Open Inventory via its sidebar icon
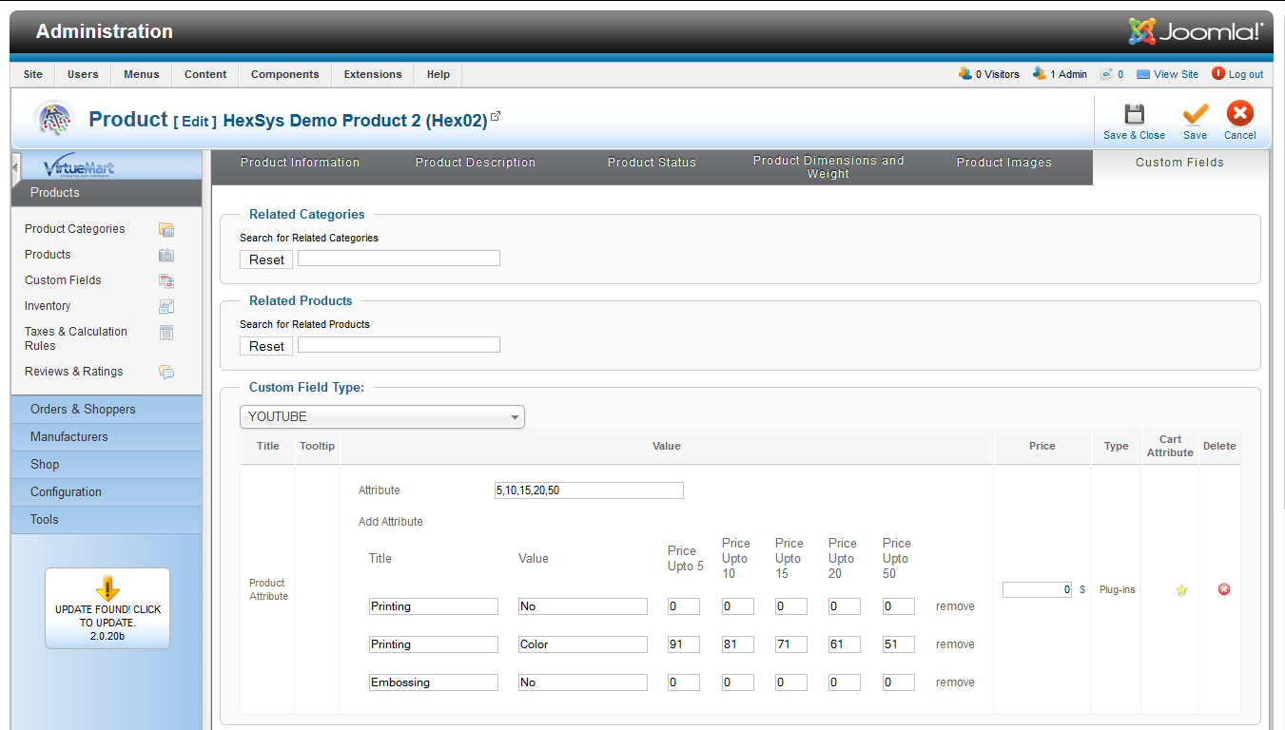The height and width of the screenshot is (730, 1285). (x=166, y=306)
